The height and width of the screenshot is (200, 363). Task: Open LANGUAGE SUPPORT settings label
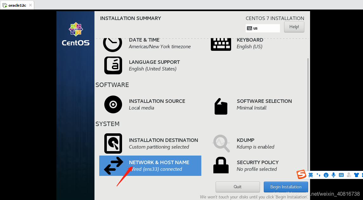[x=154, y=62]
